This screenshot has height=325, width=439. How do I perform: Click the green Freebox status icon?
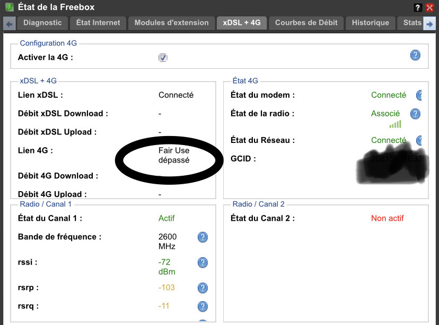point(10,7)
